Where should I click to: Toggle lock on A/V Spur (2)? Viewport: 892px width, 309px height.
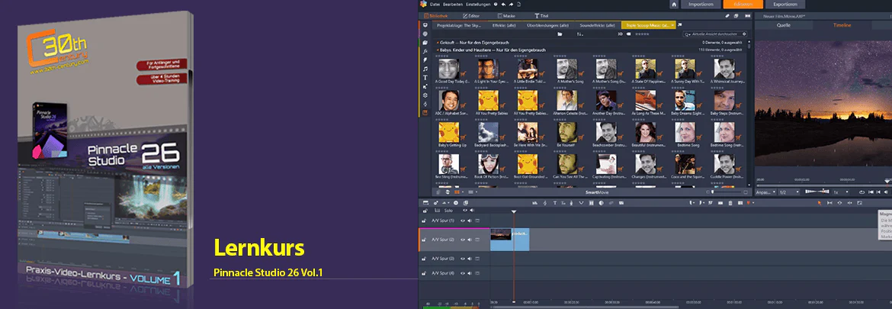pos(424,240)
